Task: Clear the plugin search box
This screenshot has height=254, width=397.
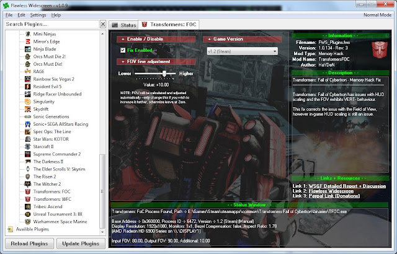Action: pos(103,24)
